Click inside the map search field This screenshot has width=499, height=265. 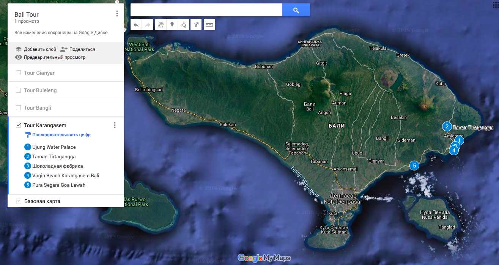point(206,10)
